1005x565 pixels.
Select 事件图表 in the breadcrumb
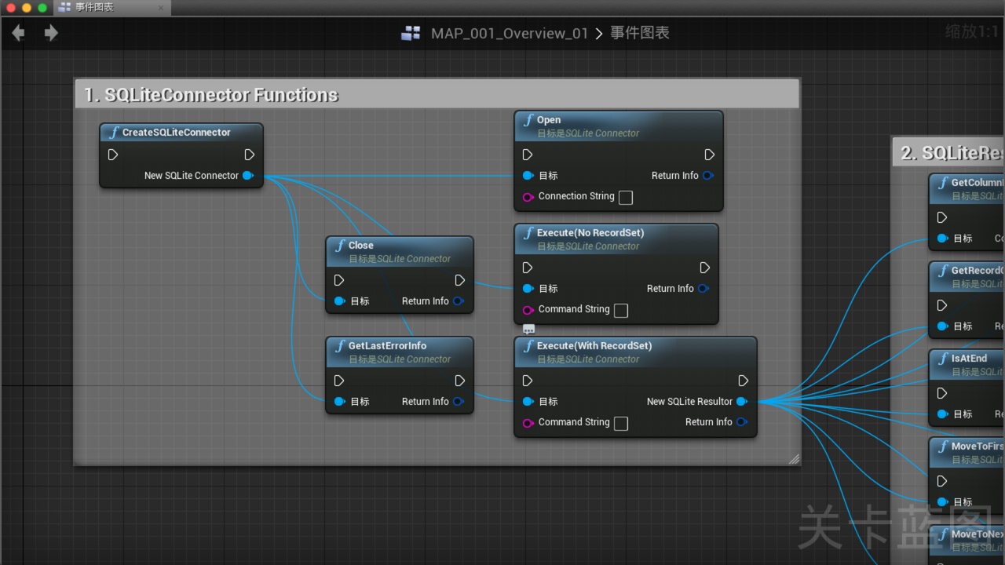click(640, 33)
